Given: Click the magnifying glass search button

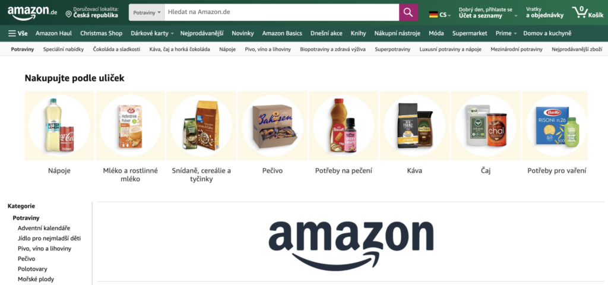Looking at the screenshot, I should (408, 12).
